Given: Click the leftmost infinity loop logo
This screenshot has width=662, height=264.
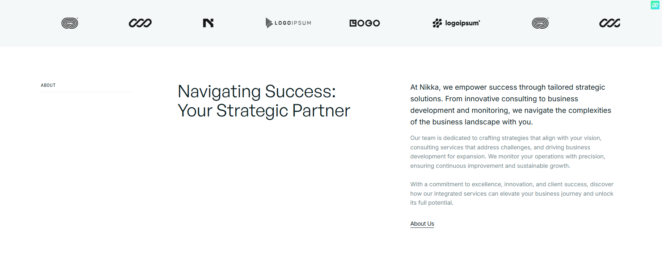Looking at the screenshot, I should coord(140,23).
